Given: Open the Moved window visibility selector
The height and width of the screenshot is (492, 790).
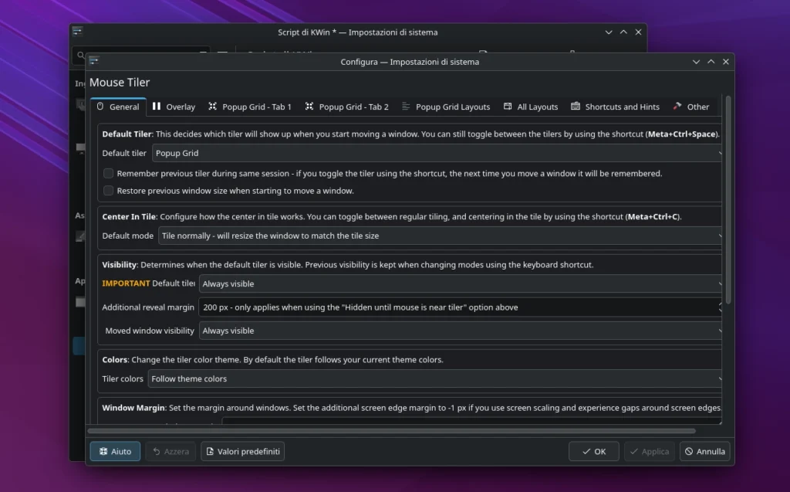Looking at the screenshot, I should click(x=461, y=331).
